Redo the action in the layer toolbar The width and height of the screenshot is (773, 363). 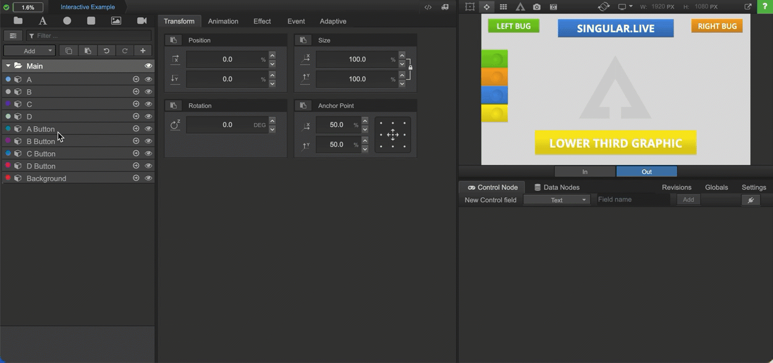pyautogui.click(x=125, y=51)
